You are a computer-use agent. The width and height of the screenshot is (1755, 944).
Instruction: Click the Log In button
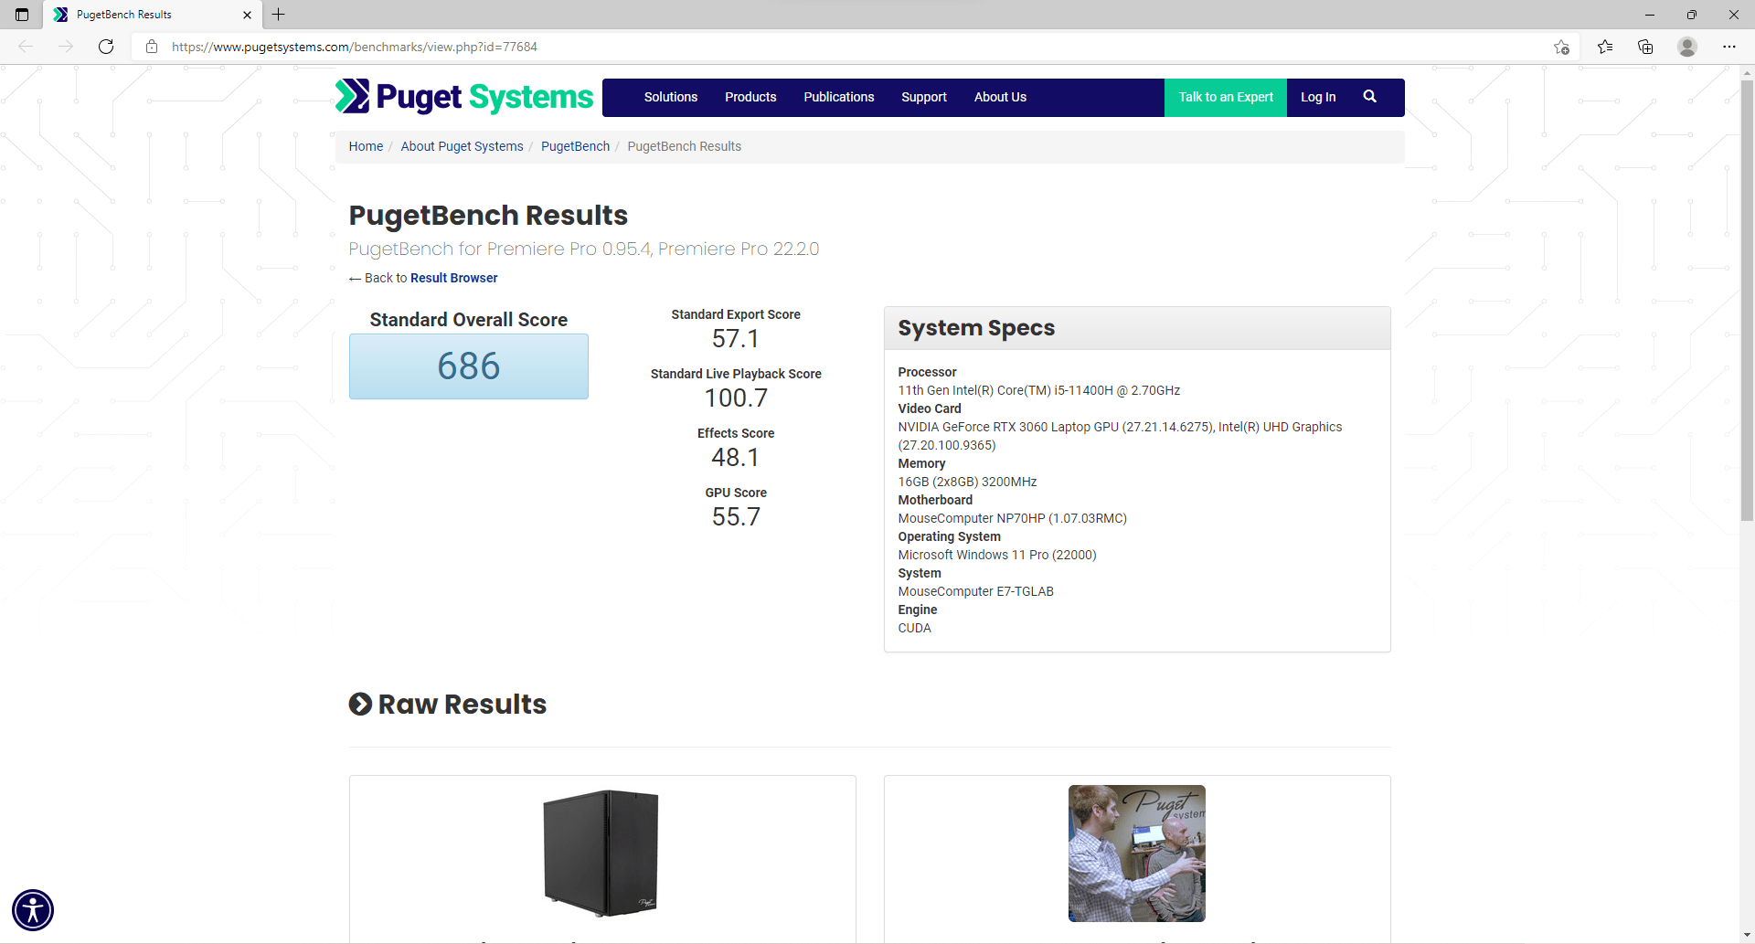point(1318,97)
